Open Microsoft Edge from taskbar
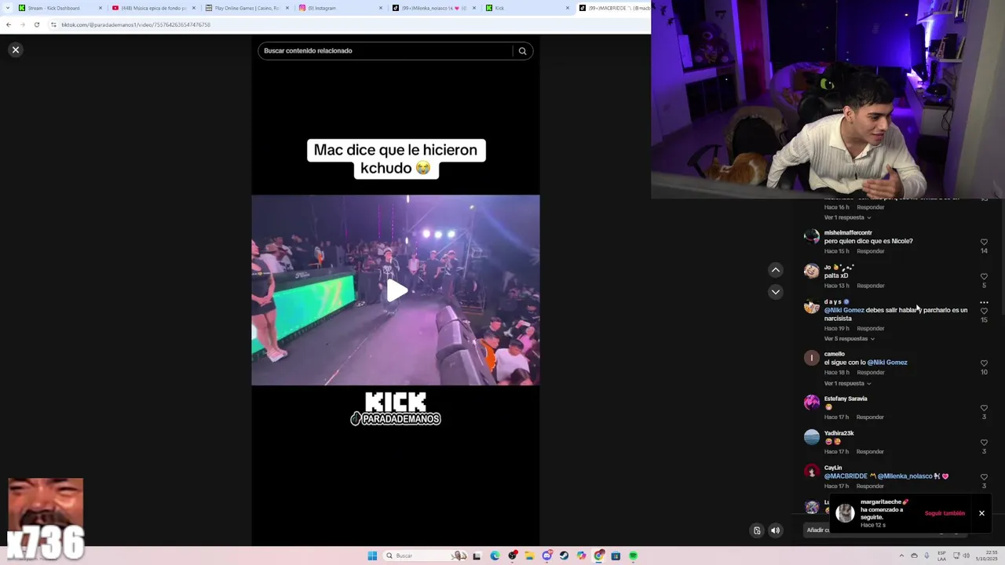This screenshot has height=565, width=1005. pyautogui.click(x=495, y=556)
